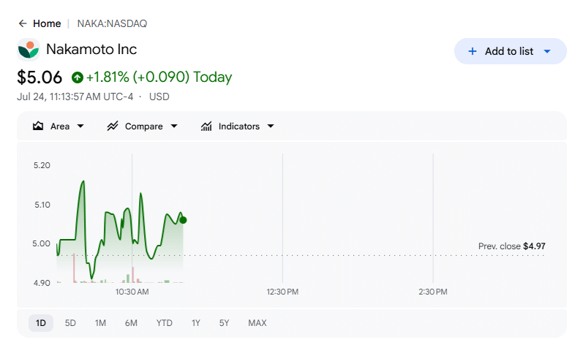
Task: Open the Indicators dropdown
Action: [271, 126]
